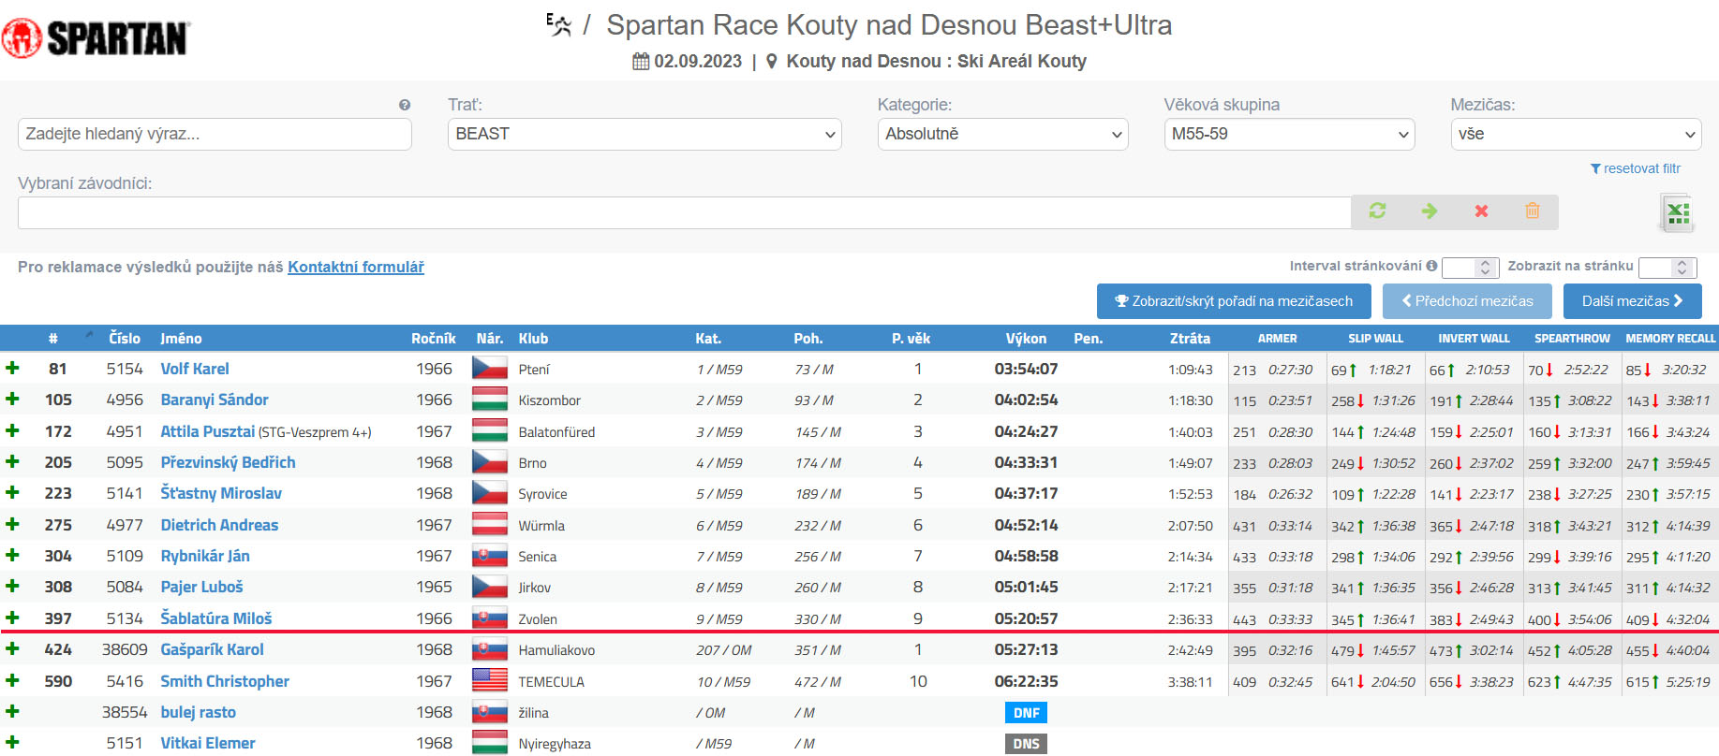The height and width of the screenshot is (756, 1719).
Task: Adjust the Interval stránkování stepper
Action: (1471, 268)
